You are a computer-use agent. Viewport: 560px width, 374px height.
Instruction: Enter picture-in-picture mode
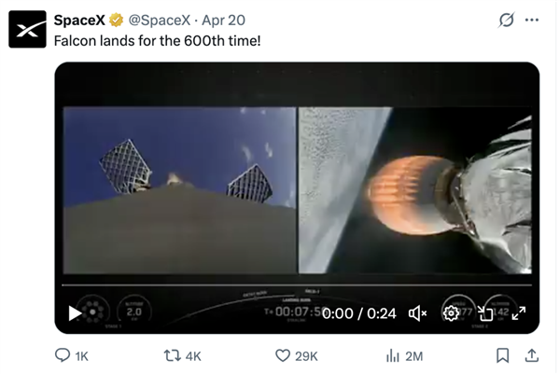click(485, 313)
